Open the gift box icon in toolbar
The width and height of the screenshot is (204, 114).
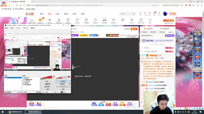point(123,20)
